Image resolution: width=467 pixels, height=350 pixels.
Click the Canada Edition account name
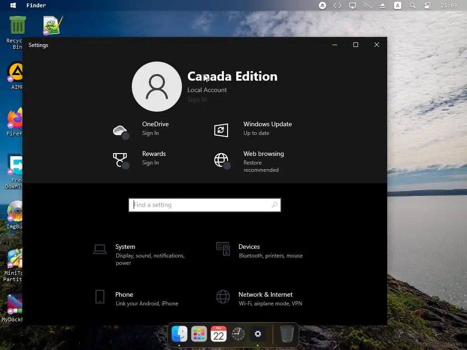232,77
